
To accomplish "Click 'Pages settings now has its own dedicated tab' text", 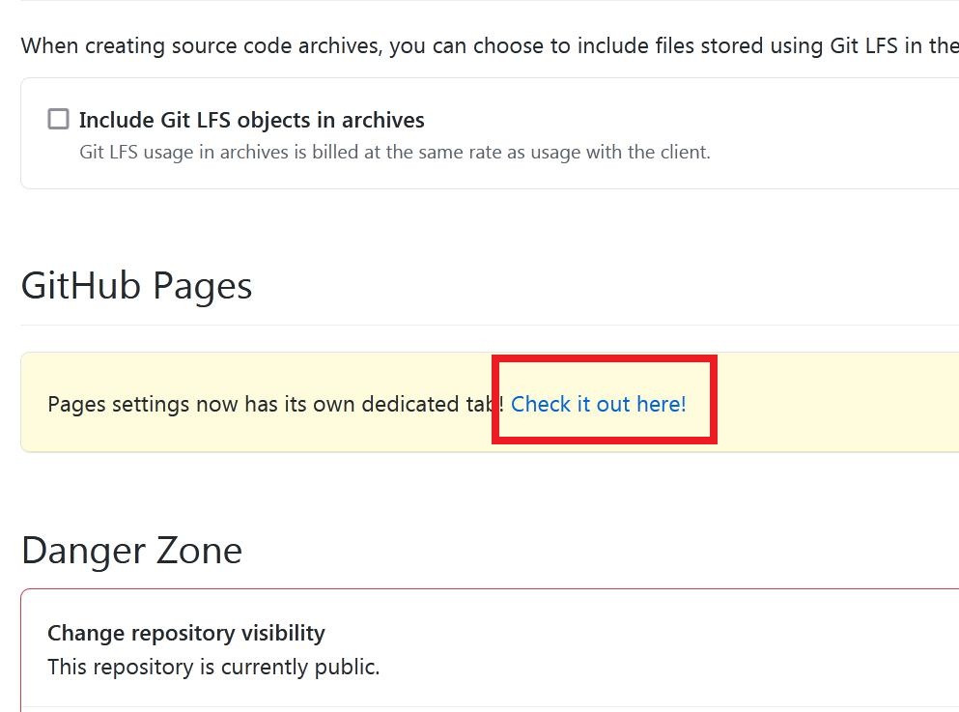I will [275, 405].
